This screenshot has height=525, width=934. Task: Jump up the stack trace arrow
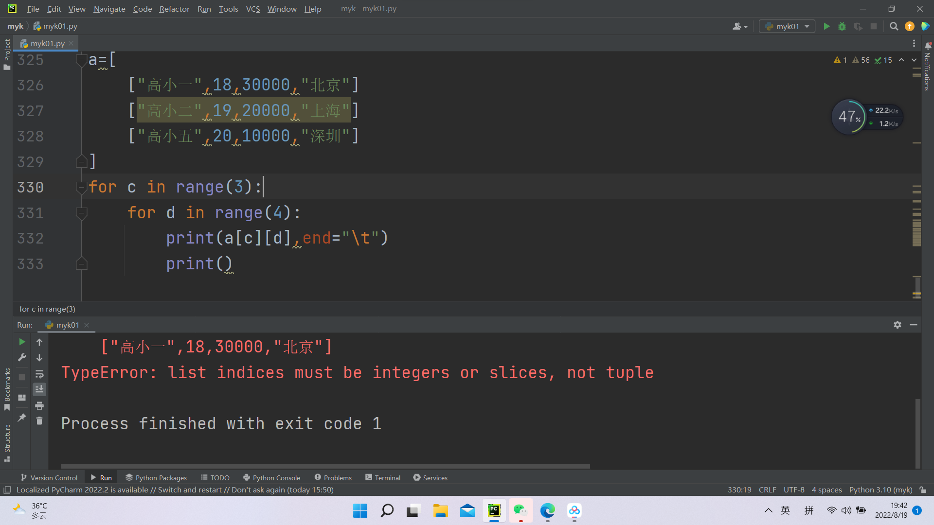click(39, 342)
